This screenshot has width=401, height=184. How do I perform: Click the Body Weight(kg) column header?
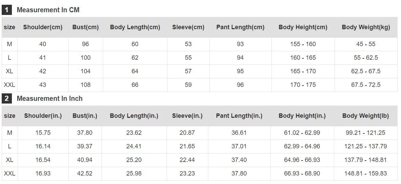[x=366, y=27]
